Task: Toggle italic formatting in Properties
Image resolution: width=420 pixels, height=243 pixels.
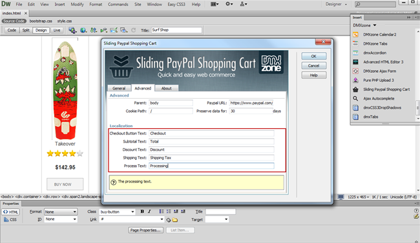Action: point(149,211)
